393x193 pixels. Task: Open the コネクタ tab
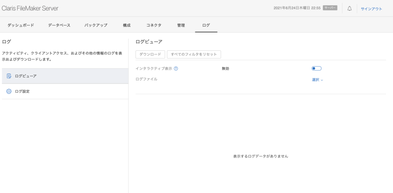154,25
